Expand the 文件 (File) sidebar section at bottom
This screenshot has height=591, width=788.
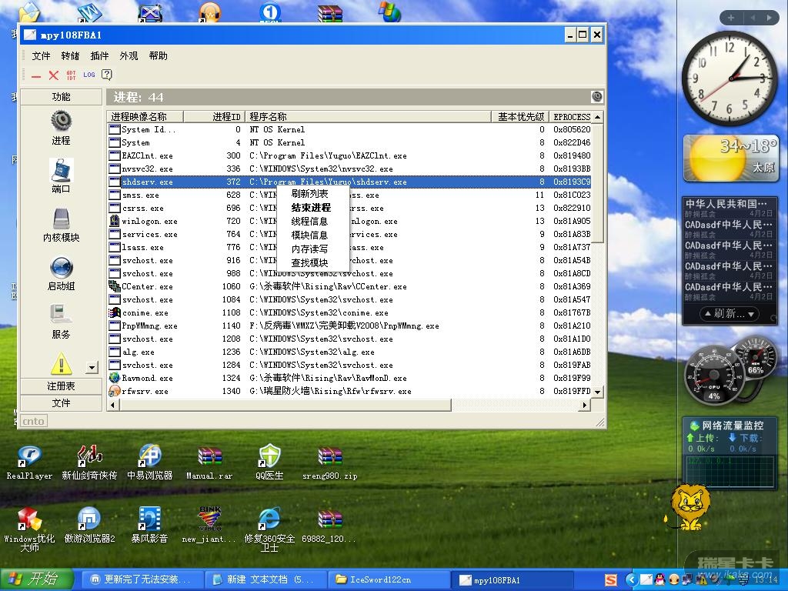point(61,403)
